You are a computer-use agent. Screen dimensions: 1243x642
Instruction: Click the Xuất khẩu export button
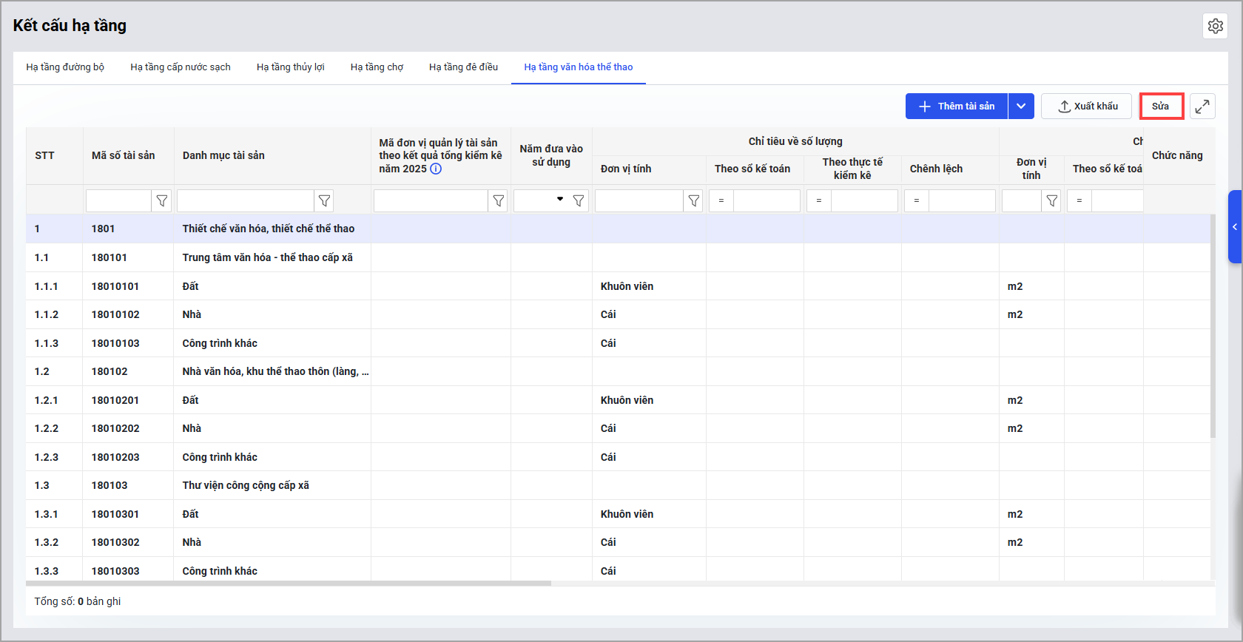point(1086,107)
